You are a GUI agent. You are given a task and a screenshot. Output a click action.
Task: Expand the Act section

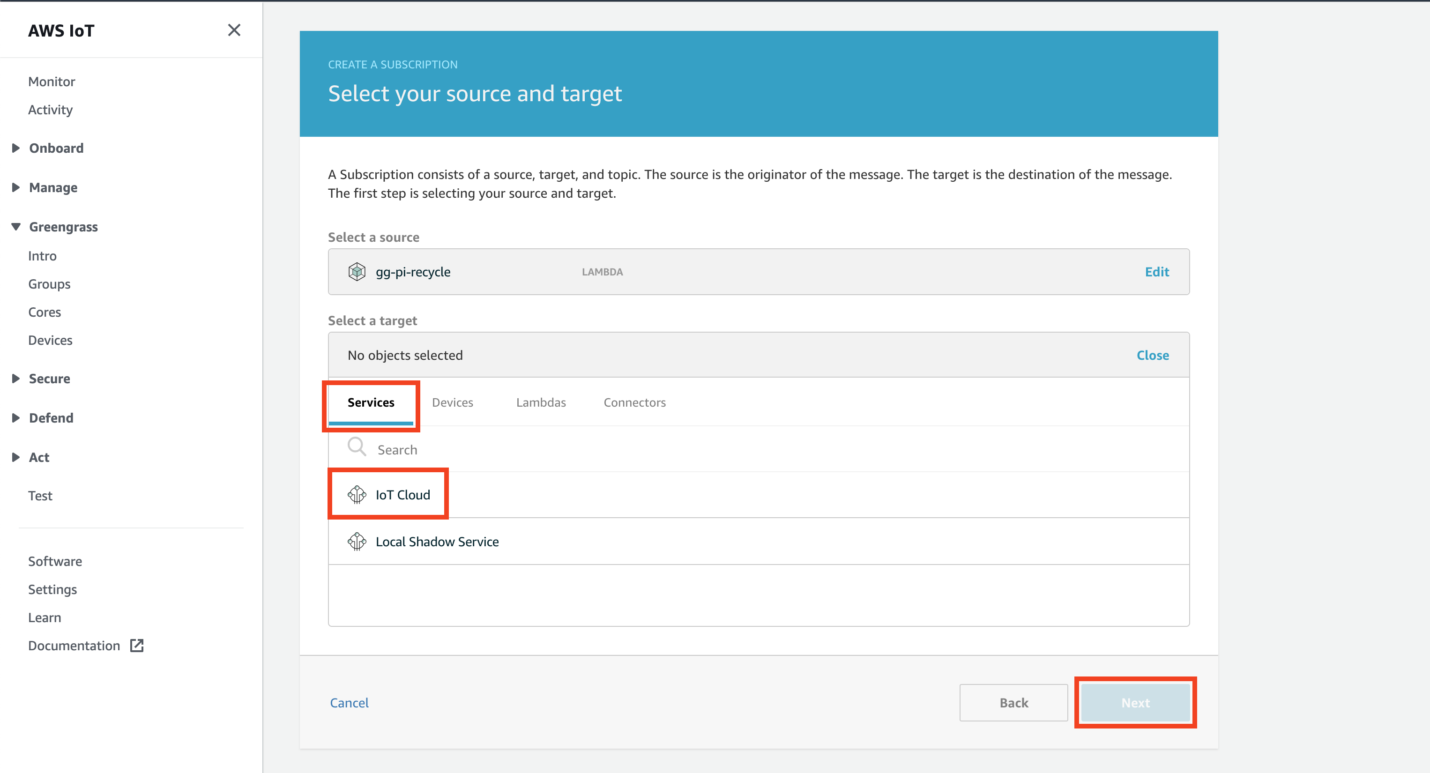[15, 457]
